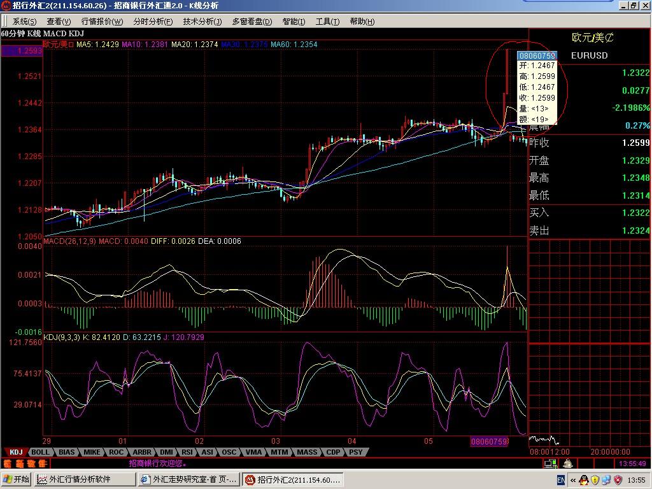Viewport: 652px width, 489px height.
Task: Switch to the CDP indicator tab
Action: coord(333,452)
